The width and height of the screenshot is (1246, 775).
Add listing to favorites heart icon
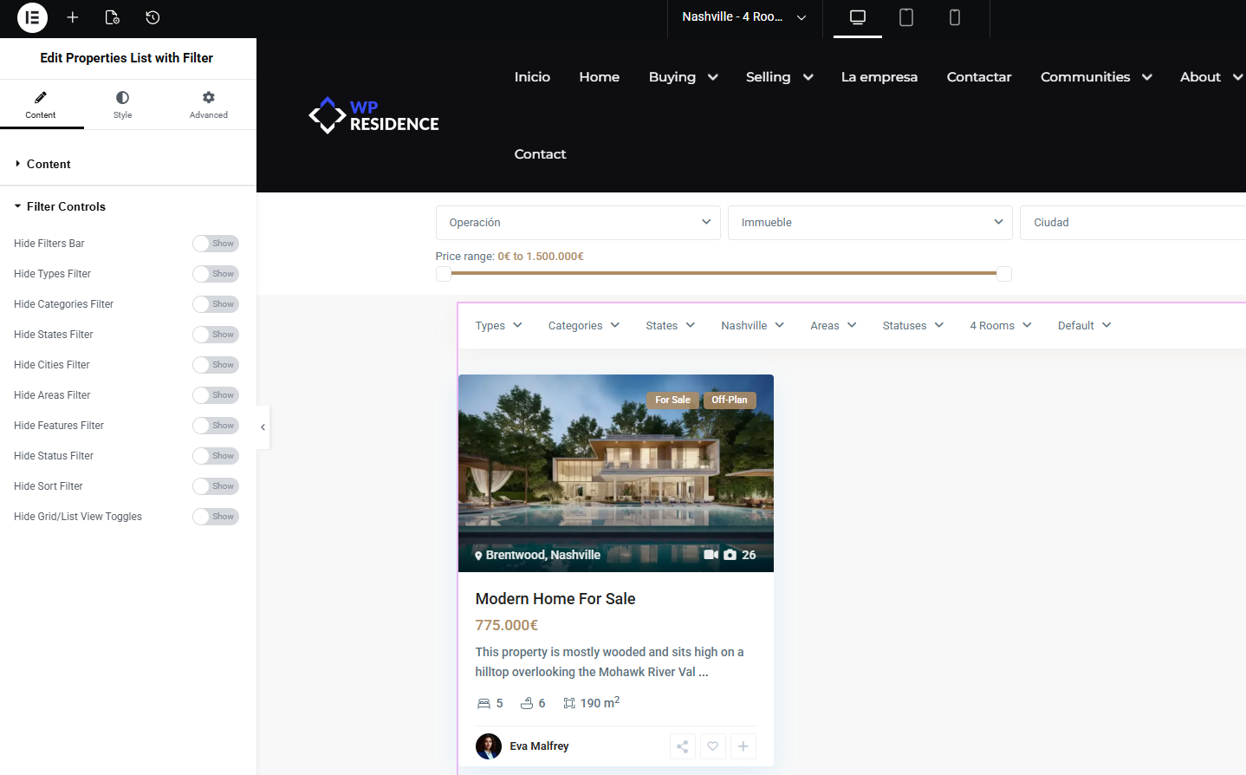(x=713, y=746)
